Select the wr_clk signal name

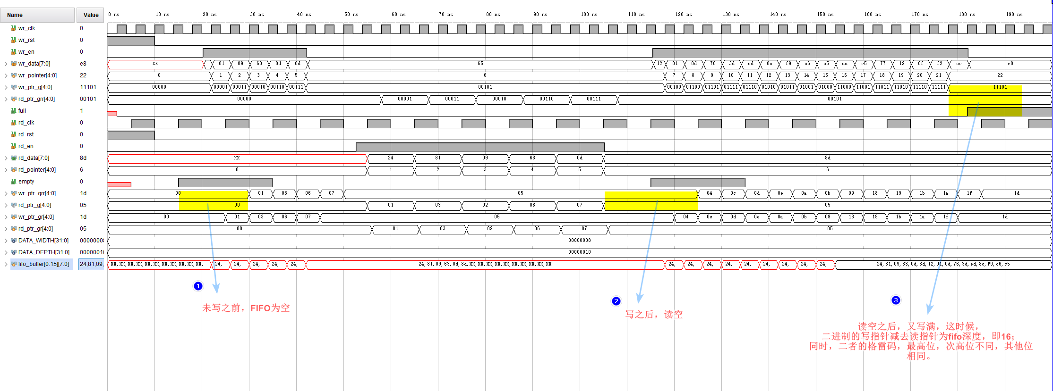coord(26,28)
